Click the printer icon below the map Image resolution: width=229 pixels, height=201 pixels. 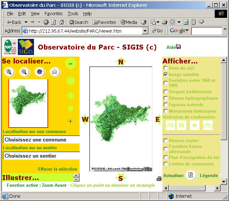click(x=159, y=178)
